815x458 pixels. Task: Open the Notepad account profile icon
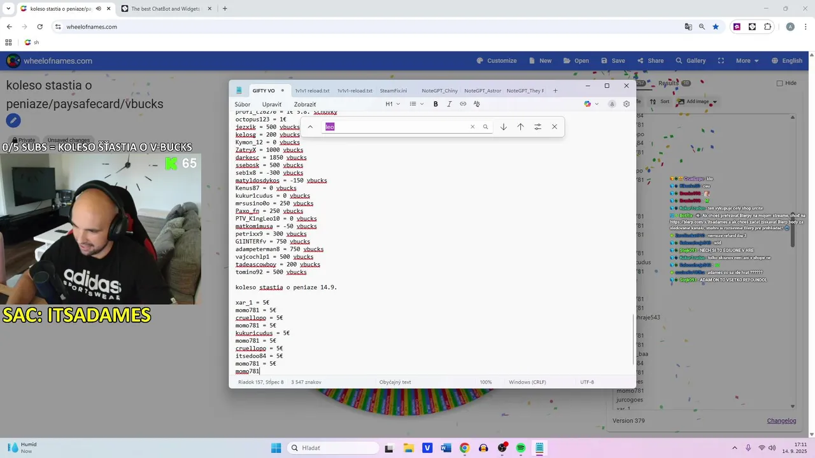click(x=612, y=104)
